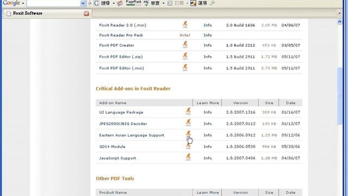
Task: Download Foxit PDF Editor (.msi)
Action: tap(185, 68)
